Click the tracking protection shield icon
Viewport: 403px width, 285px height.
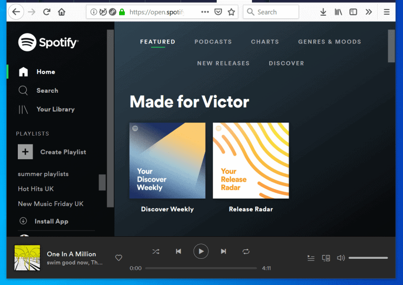(x=103, y=12)
